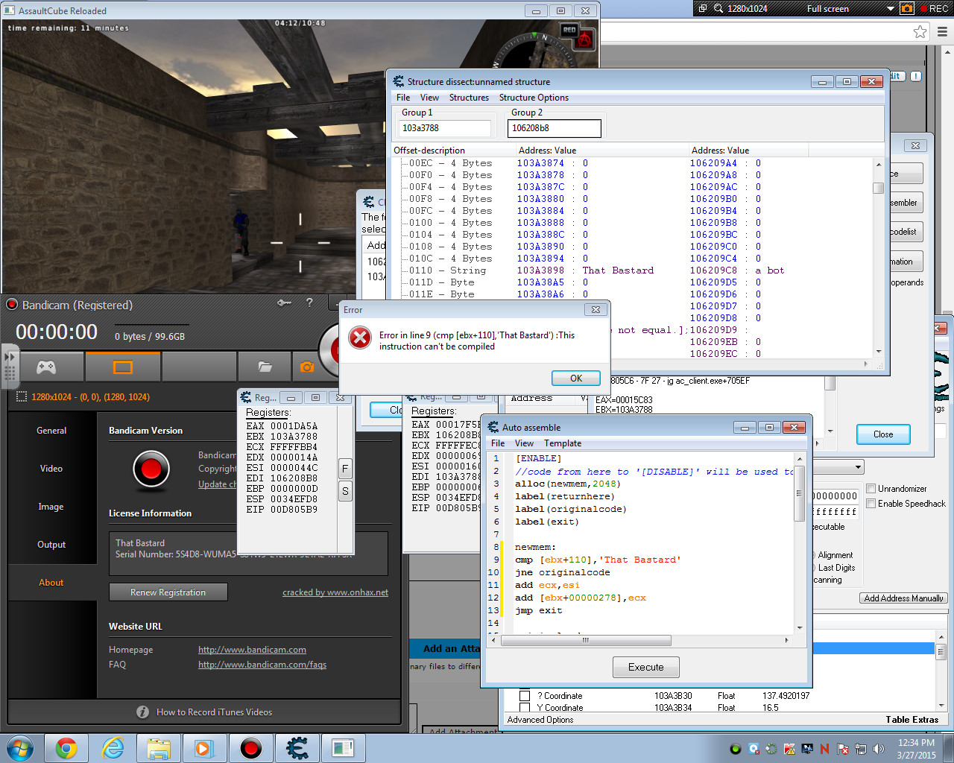
Task: Open Structures menu in Structure dissect
Action: pos(469,98)
